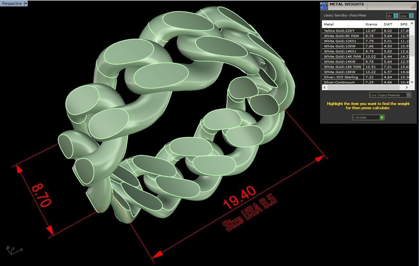Select the White Gold:18KW row

point(366,72)
